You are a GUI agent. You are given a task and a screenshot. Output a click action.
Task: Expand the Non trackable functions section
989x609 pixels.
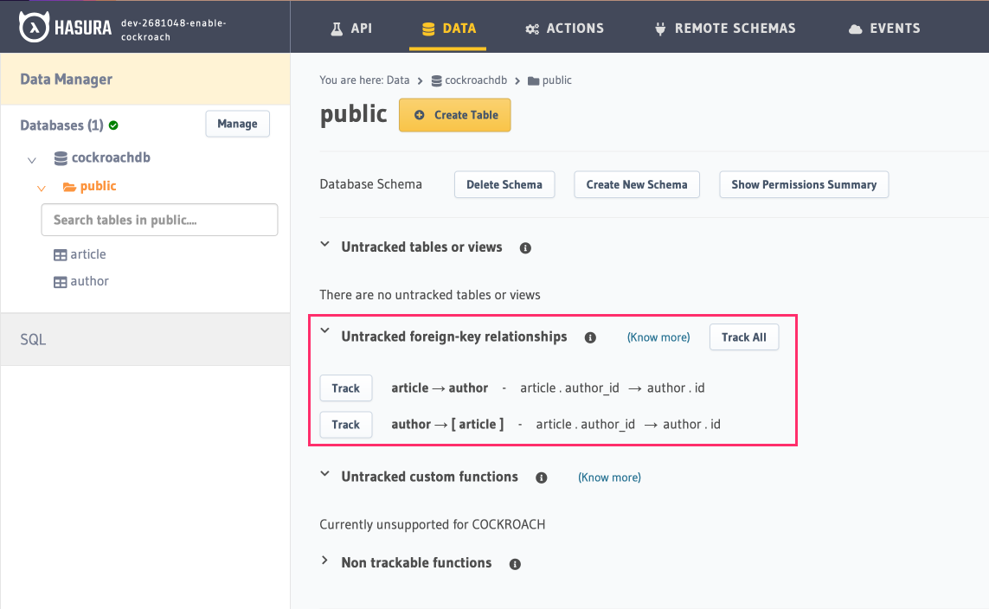click(325, 561)
